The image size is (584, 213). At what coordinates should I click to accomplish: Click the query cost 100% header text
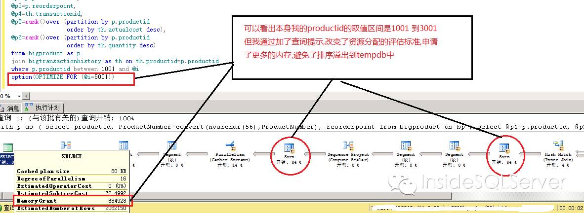coord(67,118)
